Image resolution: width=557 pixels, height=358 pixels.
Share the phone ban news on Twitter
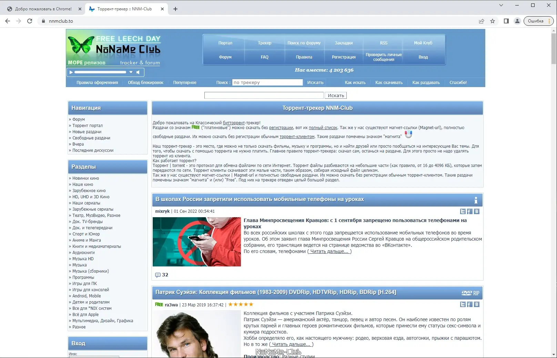(463, 211)
